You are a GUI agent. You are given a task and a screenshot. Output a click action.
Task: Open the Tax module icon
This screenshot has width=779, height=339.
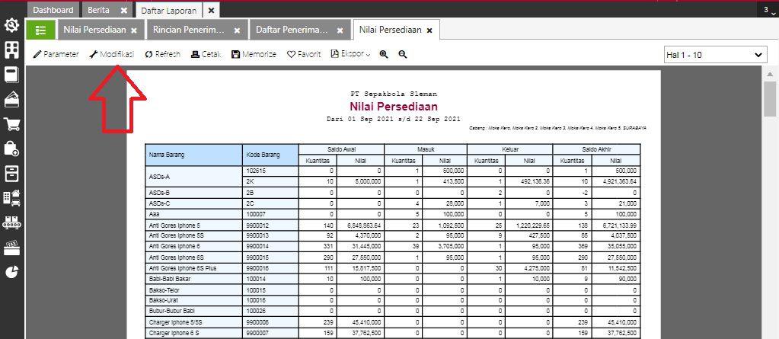(x=12, y=247)
